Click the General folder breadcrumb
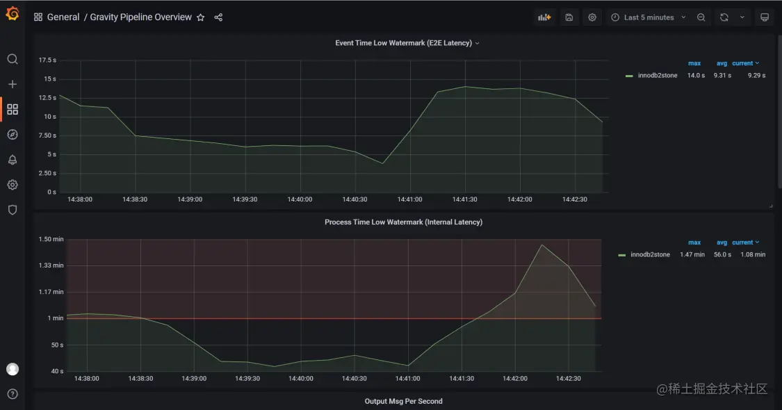Viewport: 782px width, 410px height. [63, 17]
